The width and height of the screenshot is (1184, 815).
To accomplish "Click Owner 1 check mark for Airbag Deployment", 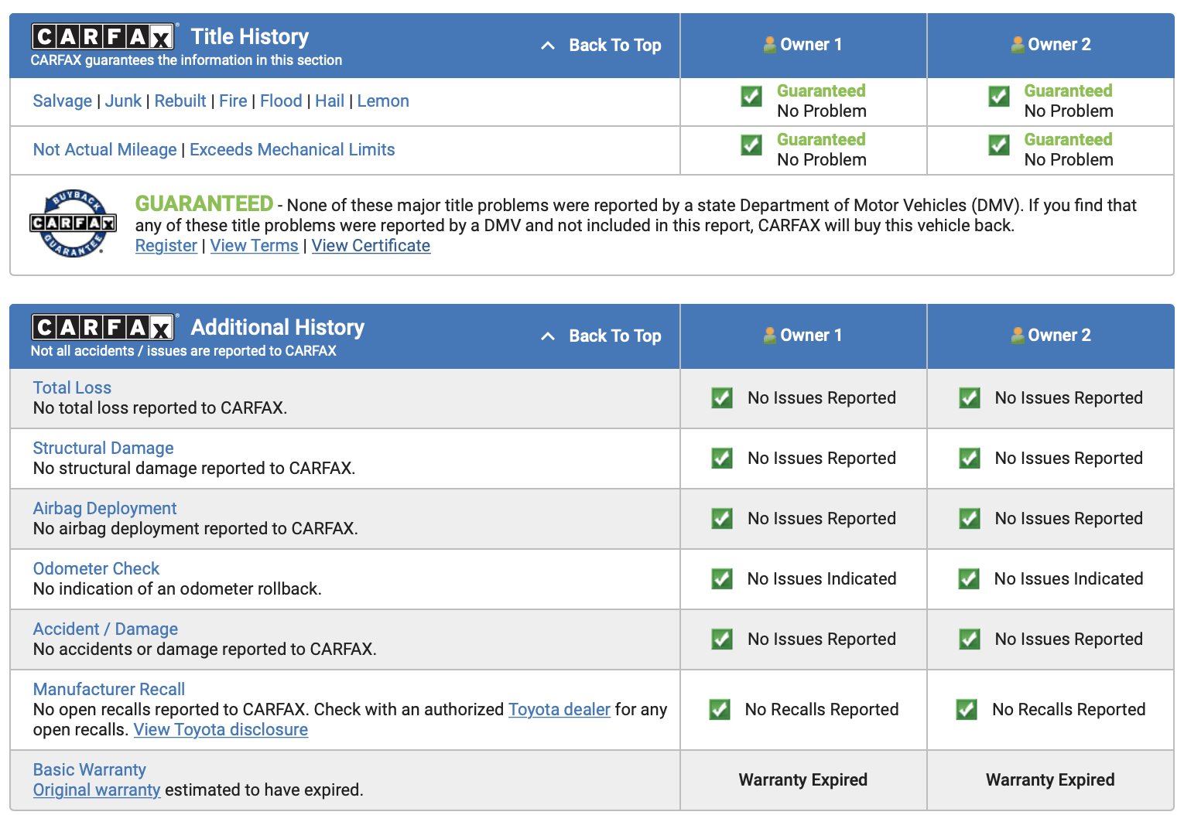I will 722,519.
